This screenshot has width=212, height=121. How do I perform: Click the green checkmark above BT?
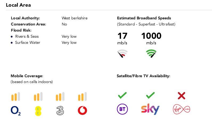122,95
